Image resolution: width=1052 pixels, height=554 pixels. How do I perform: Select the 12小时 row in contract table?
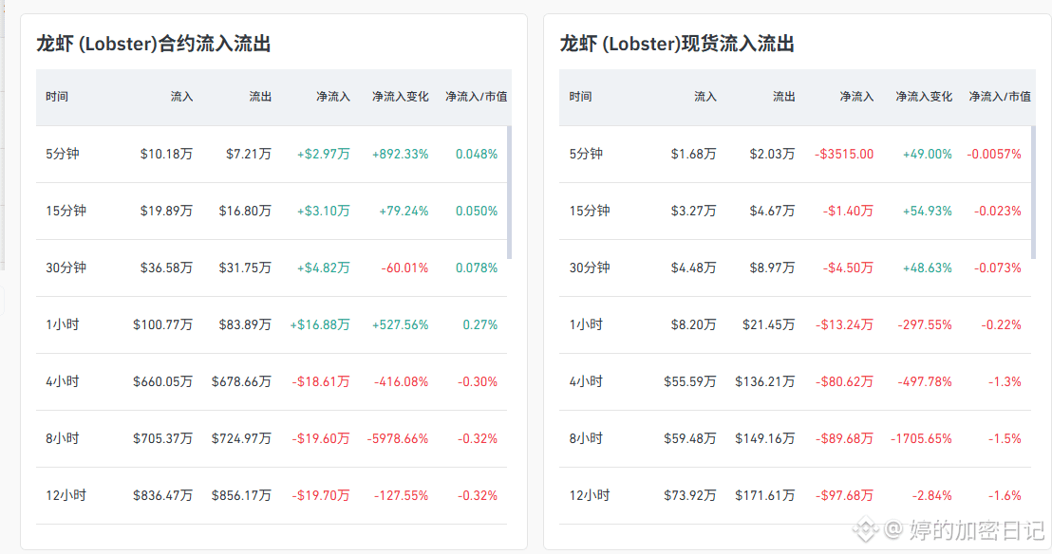[x=272, y=495]
